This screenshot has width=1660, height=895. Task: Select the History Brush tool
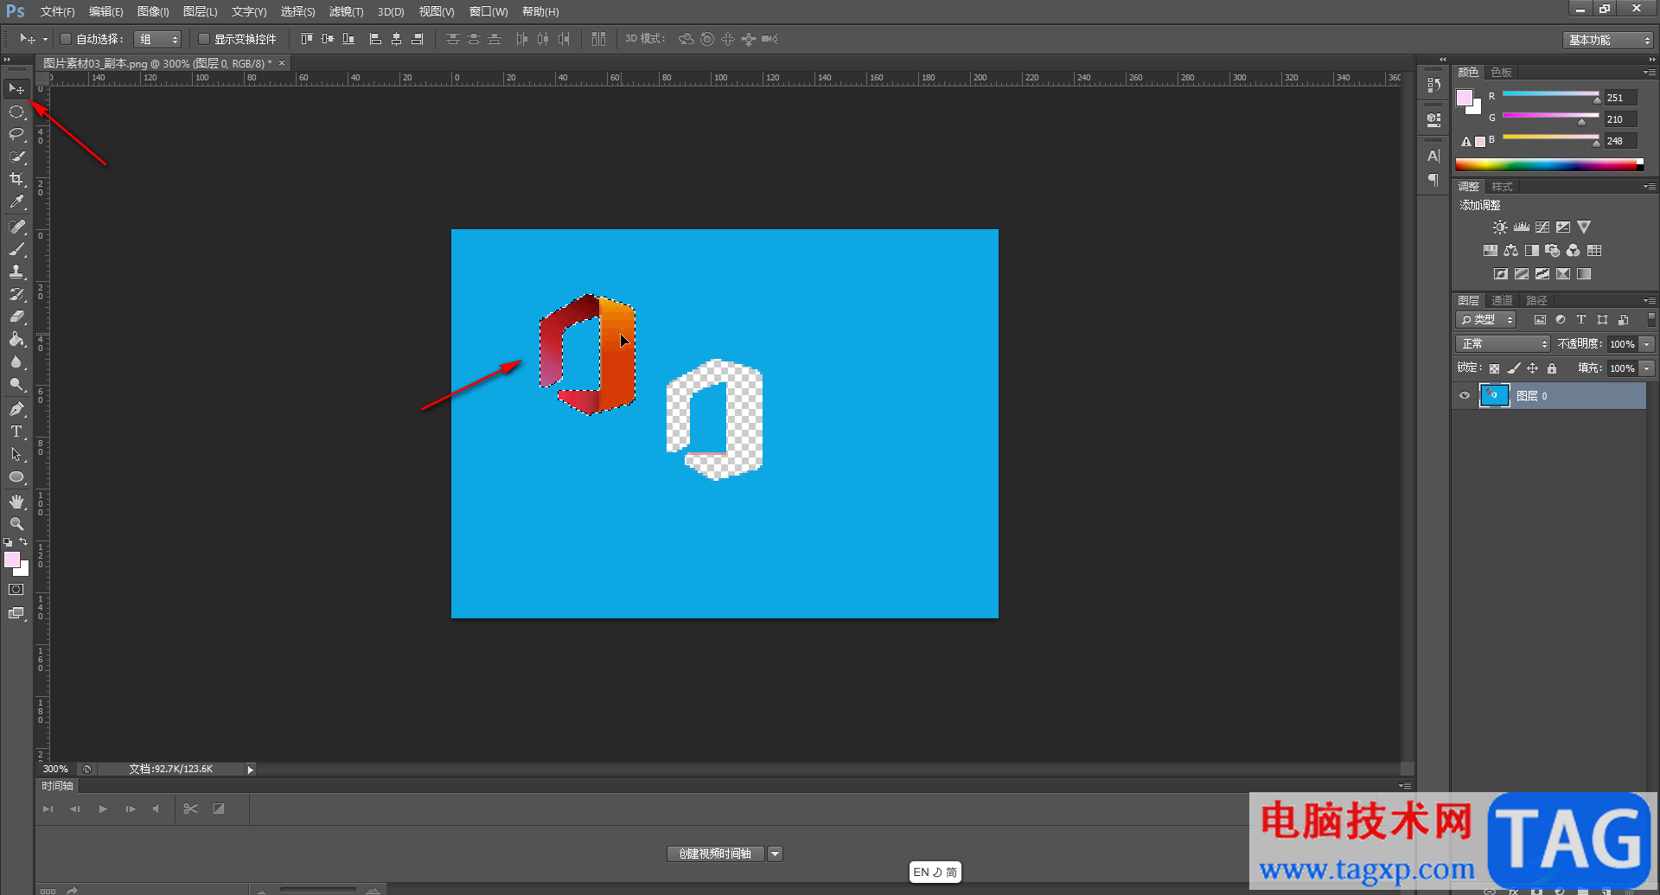(x=16, y=294)
